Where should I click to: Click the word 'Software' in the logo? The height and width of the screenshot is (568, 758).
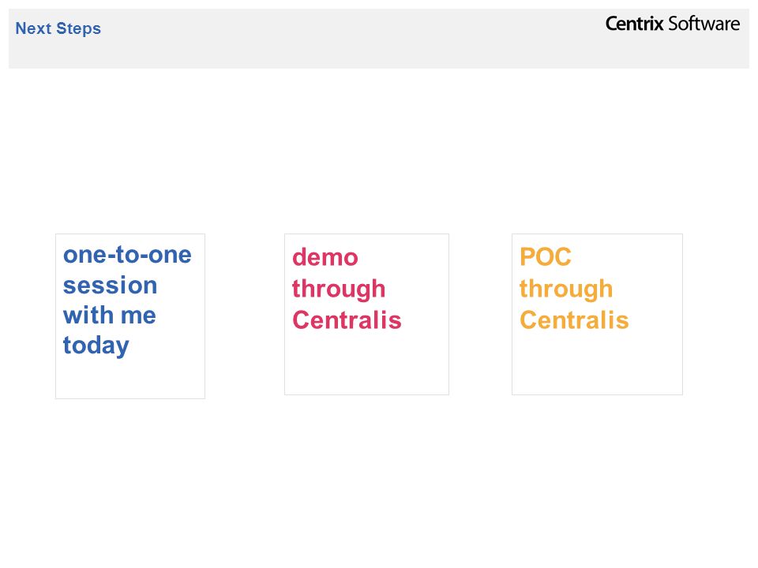[704, 24]
